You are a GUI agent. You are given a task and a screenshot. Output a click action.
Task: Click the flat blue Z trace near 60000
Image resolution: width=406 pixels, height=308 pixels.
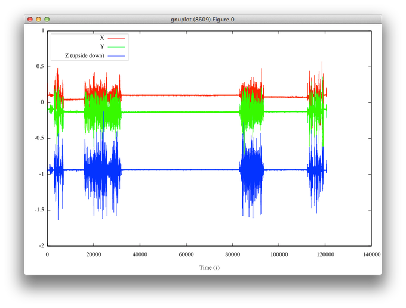pos(186,170)
